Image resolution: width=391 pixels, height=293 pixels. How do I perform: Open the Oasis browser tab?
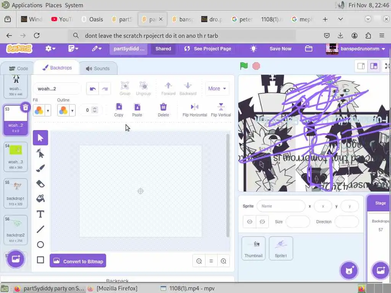point(92,19)
